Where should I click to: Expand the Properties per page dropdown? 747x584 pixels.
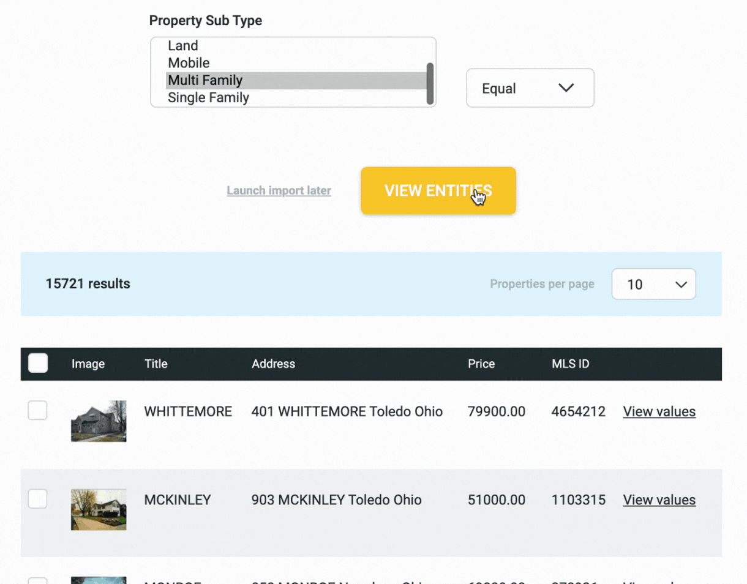pyautogui.click(x=653, y=284)
